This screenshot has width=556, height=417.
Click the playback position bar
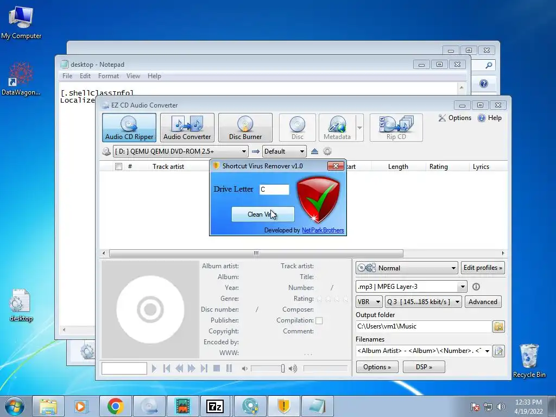[x=326, y=369]
